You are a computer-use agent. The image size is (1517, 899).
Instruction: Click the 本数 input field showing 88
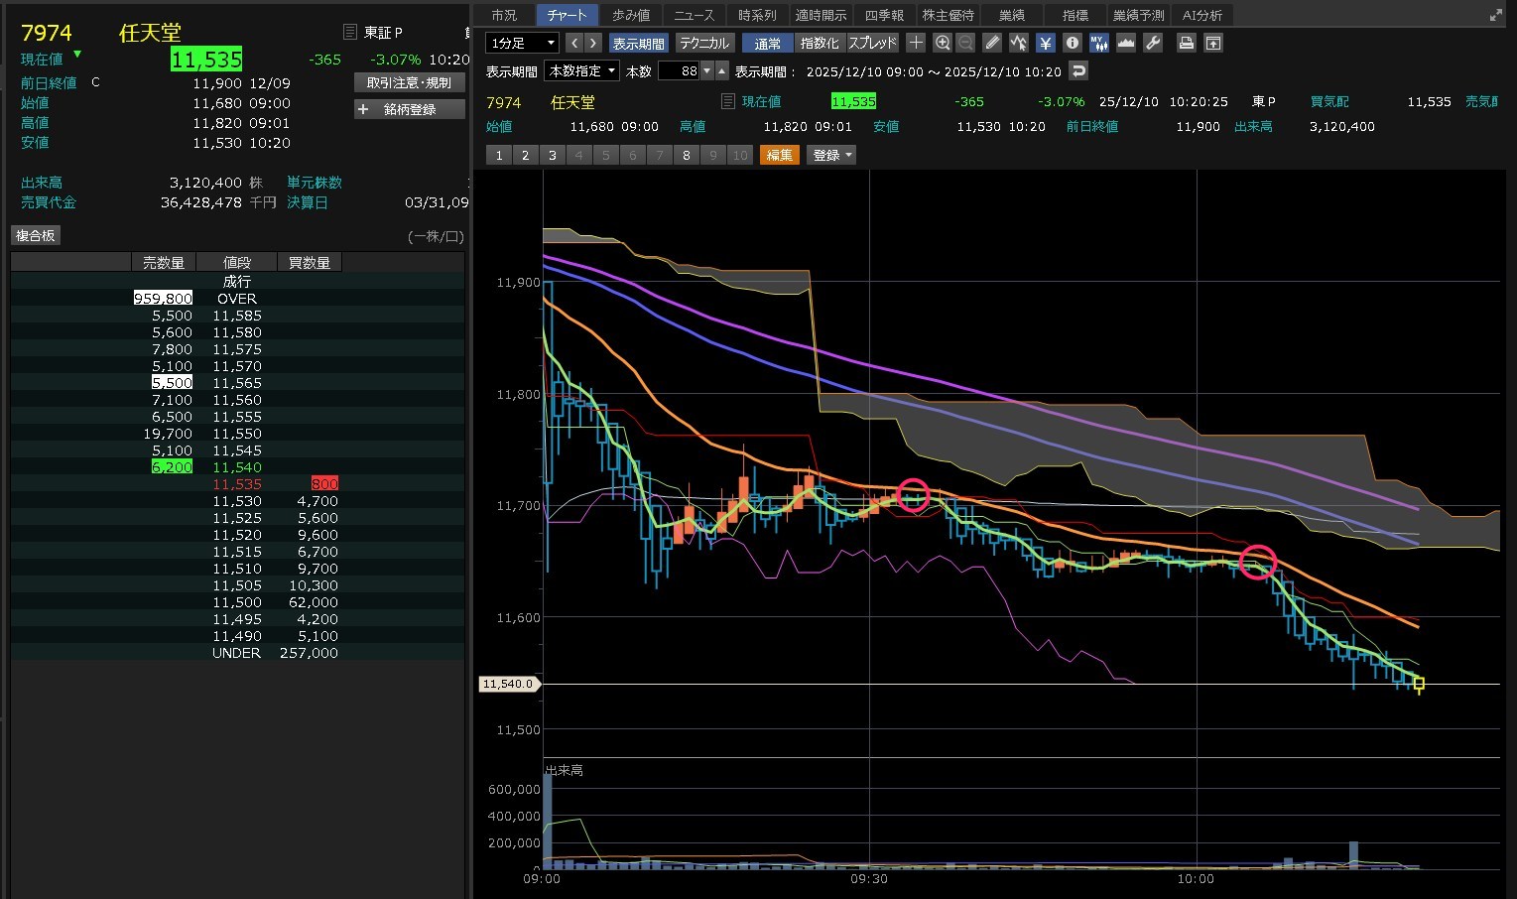680,71
